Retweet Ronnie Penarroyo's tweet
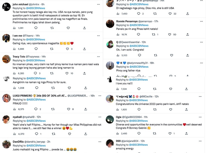Screen dimensions: 206x153 (x=154, y=34)
